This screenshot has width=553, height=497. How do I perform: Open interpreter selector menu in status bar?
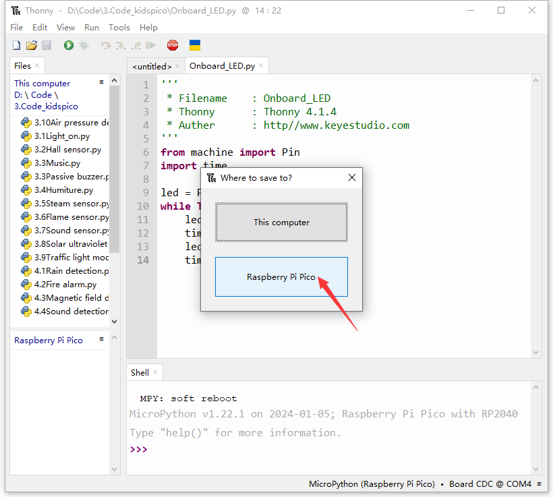click(540, 484)
